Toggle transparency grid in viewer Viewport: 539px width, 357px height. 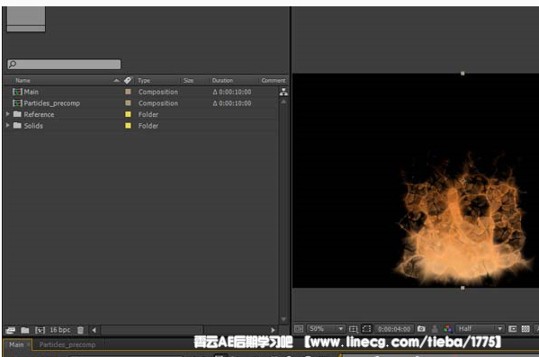(526, 329)
